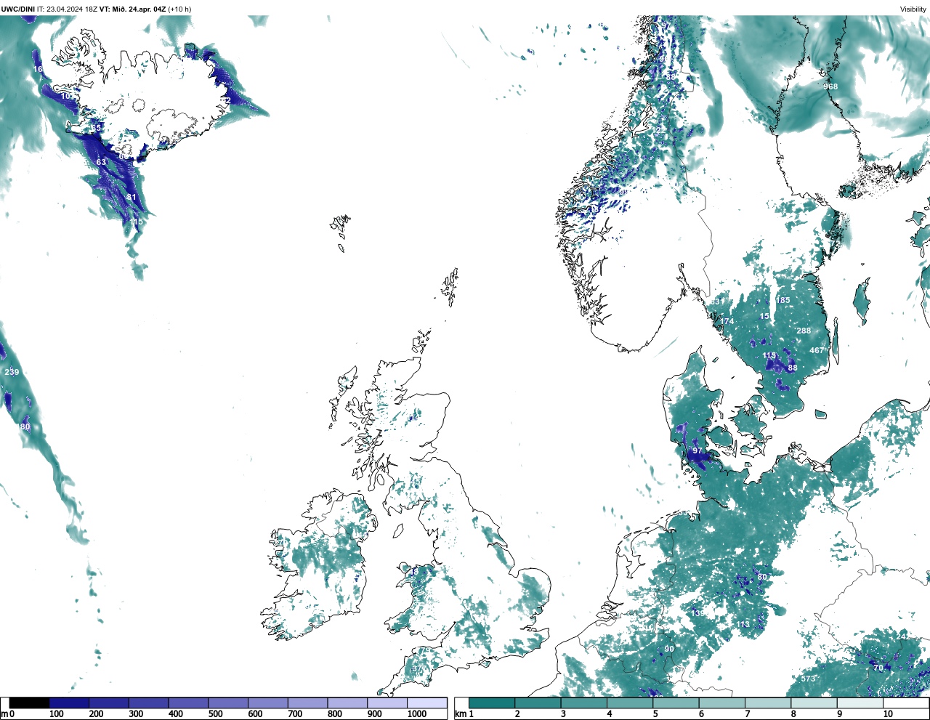Click the "5" tick label on km scale
This screenshot has height=720, width=930.
(655, 714)
